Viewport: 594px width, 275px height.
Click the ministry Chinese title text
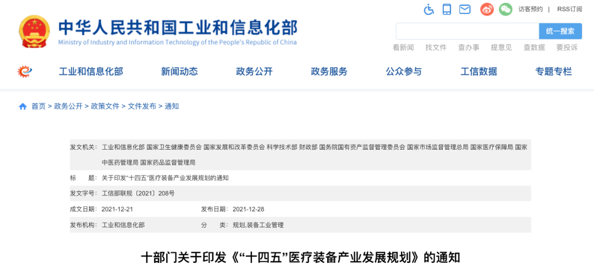click(178, 28)
